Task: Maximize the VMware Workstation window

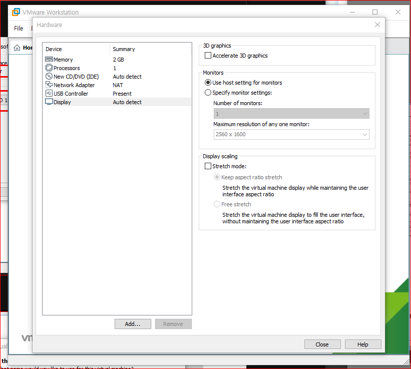Action: pyautogui.click(x=375, y=12)
